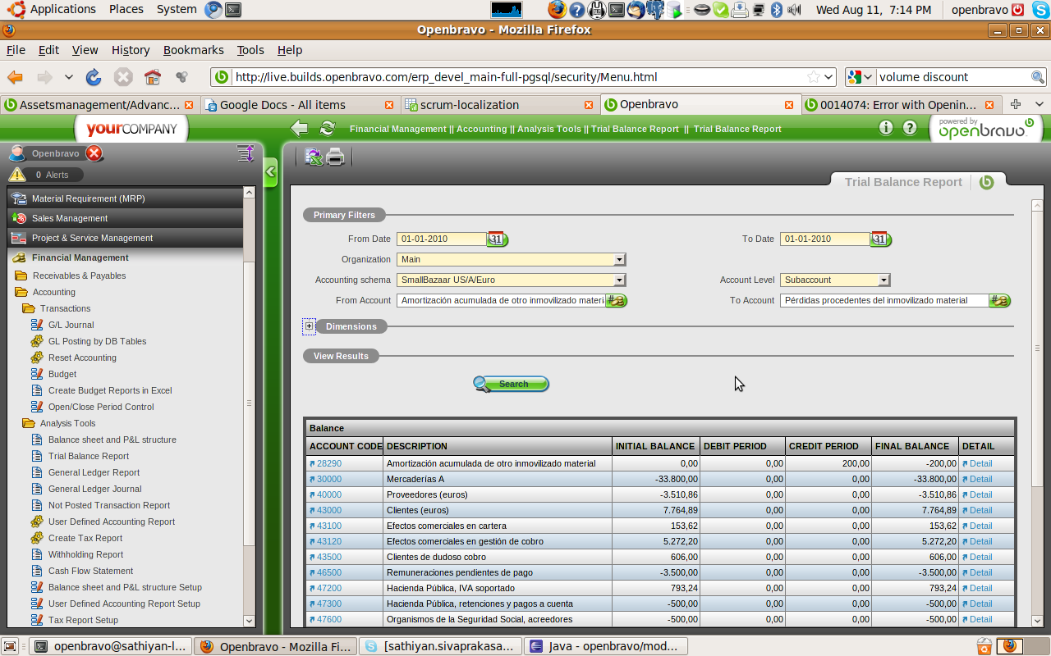Open the Organization dropdown

[x=619, y=260]
